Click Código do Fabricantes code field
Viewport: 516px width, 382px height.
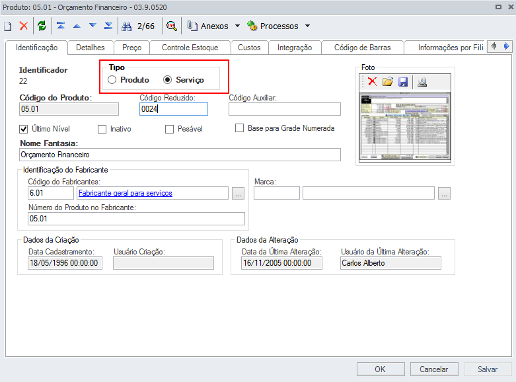point(51,193)
